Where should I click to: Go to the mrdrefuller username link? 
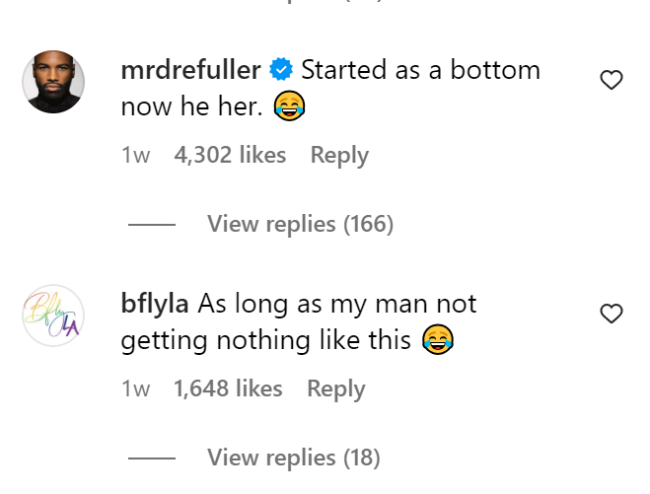(x=190, y=70)
